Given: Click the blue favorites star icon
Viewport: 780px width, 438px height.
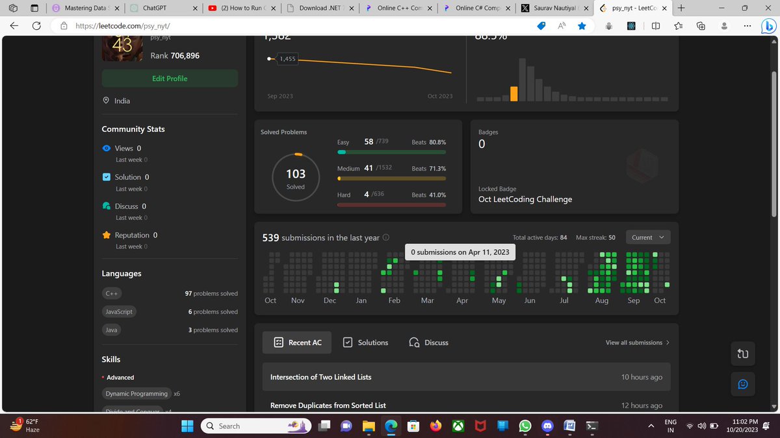Looking at the screenshot, I should pos(582,26).
